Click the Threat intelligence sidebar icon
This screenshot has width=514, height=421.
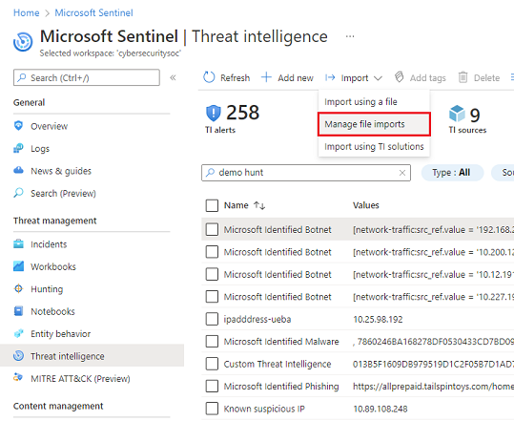(19, 356)
